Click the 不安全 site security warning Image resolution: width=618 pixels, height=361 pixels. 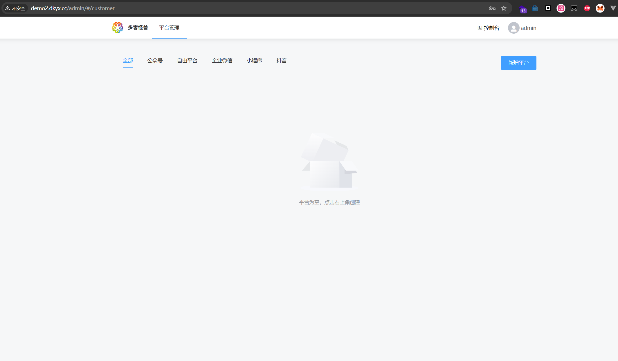[15, 8]
